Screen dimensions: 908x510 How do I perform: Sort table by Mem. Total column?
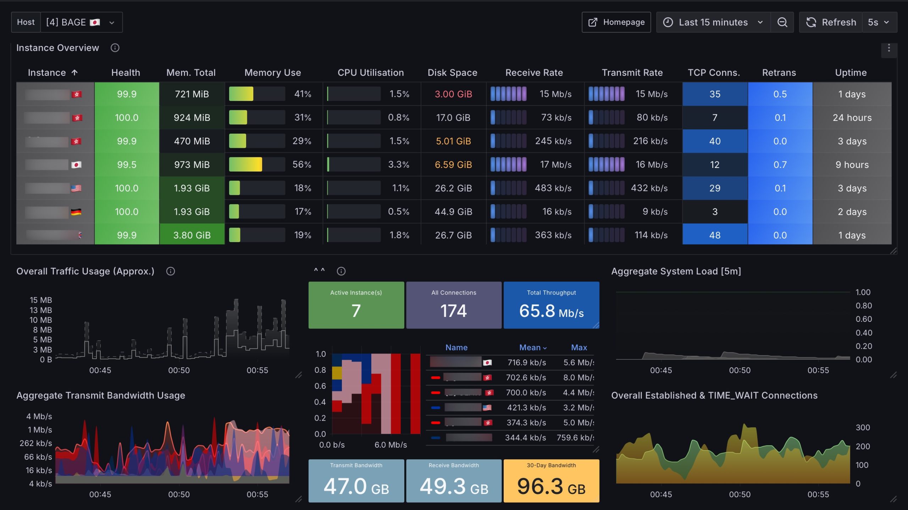pos(191,73)
